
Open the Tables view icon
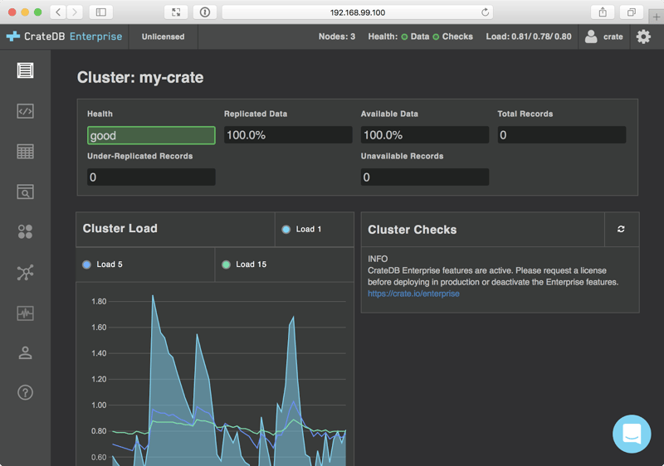[25, 152]
